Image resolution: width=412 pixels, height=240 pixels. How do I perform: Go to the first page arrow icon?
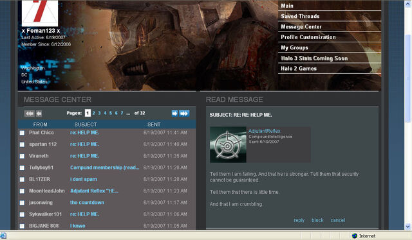(29, 114)
